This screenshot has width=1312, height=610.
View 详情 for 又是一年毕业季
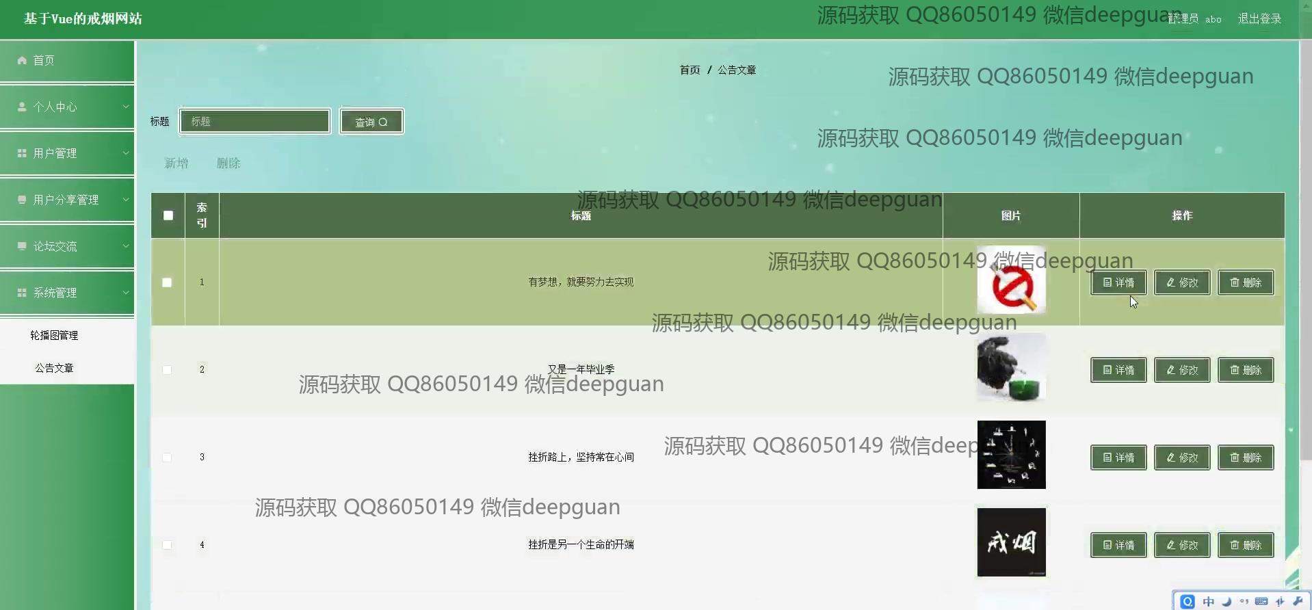(1118, 370)
